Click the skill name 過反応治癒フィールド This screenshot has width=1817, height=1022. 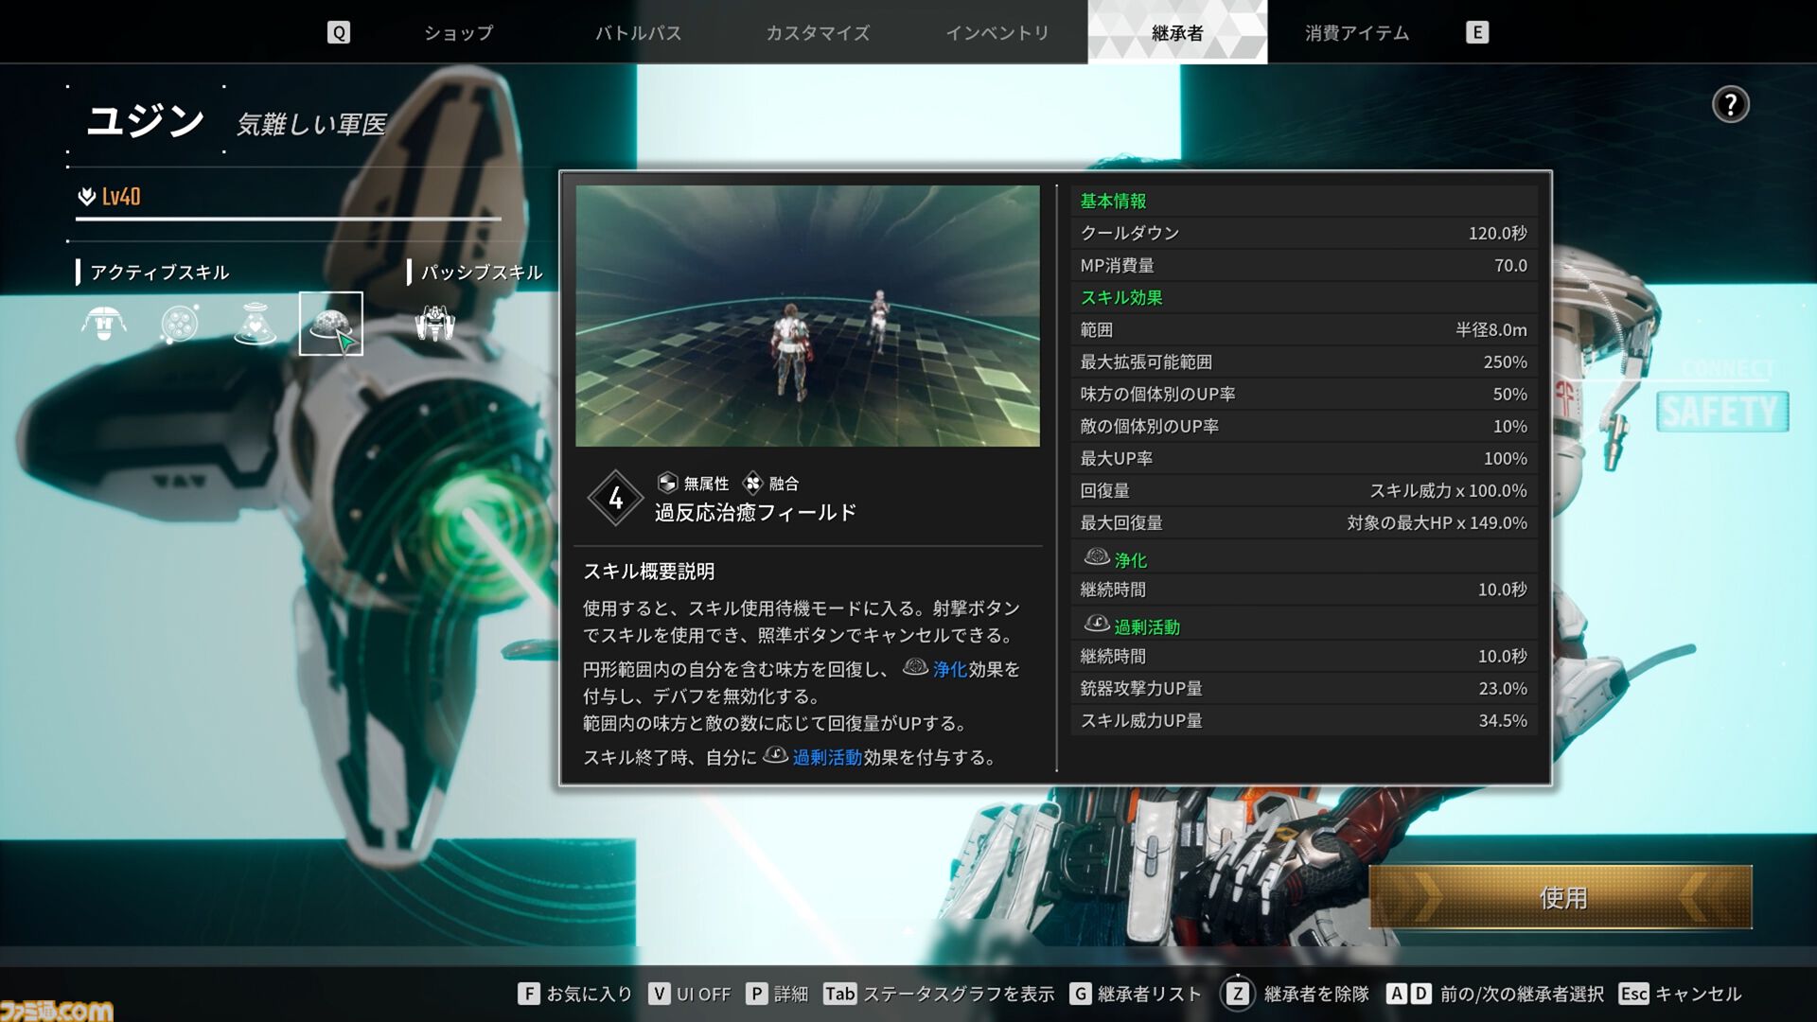[755, 512]
